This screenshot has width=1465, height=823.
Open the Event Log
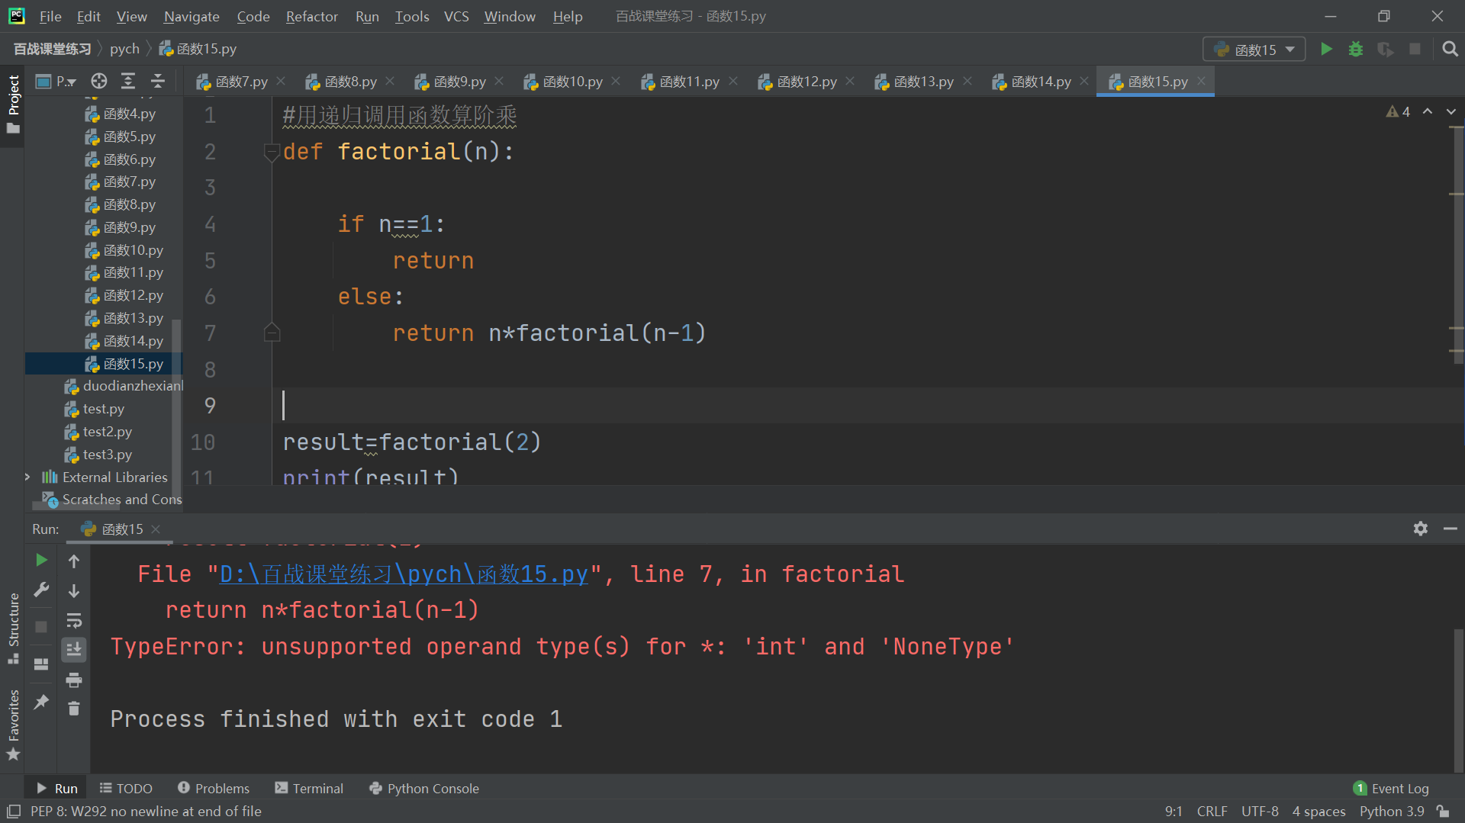pos(1391,789)
